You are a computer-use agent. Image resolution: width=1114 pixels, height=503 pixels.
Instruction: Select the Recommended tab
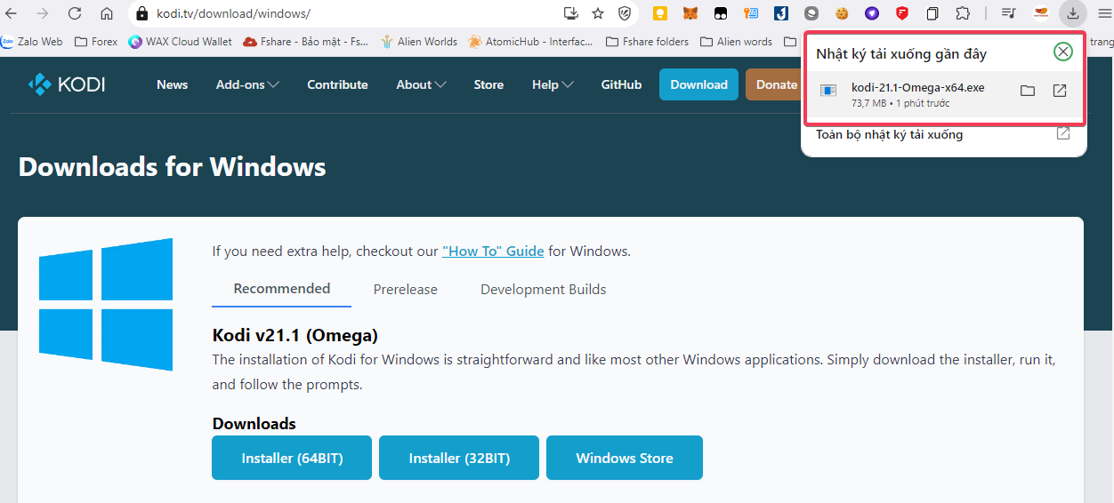click(x=282, y=289)
